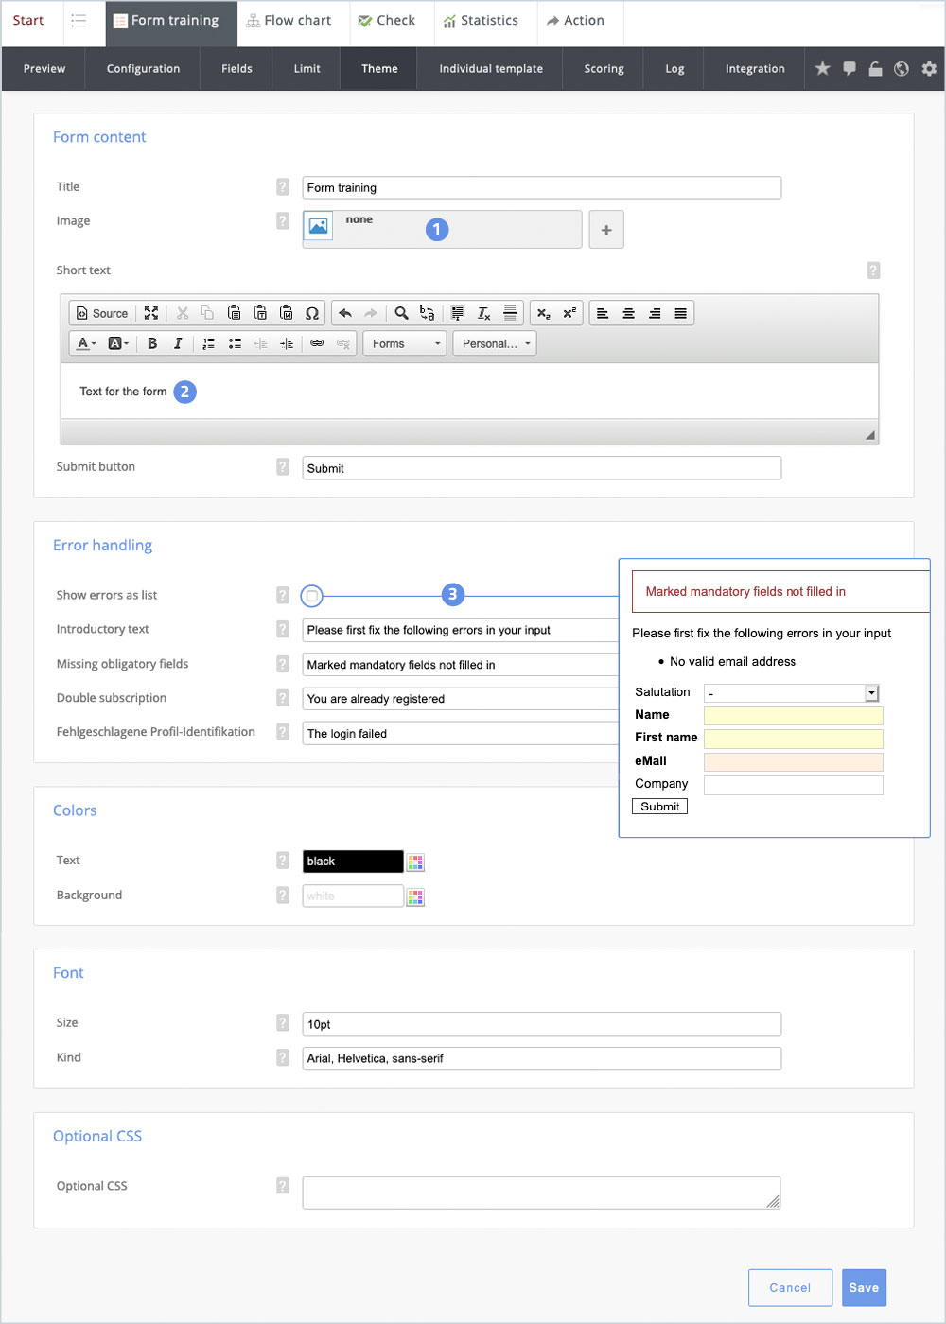Click the plus button to add image
Viewport: 946px width, 1324px height.
coord(606,230)
